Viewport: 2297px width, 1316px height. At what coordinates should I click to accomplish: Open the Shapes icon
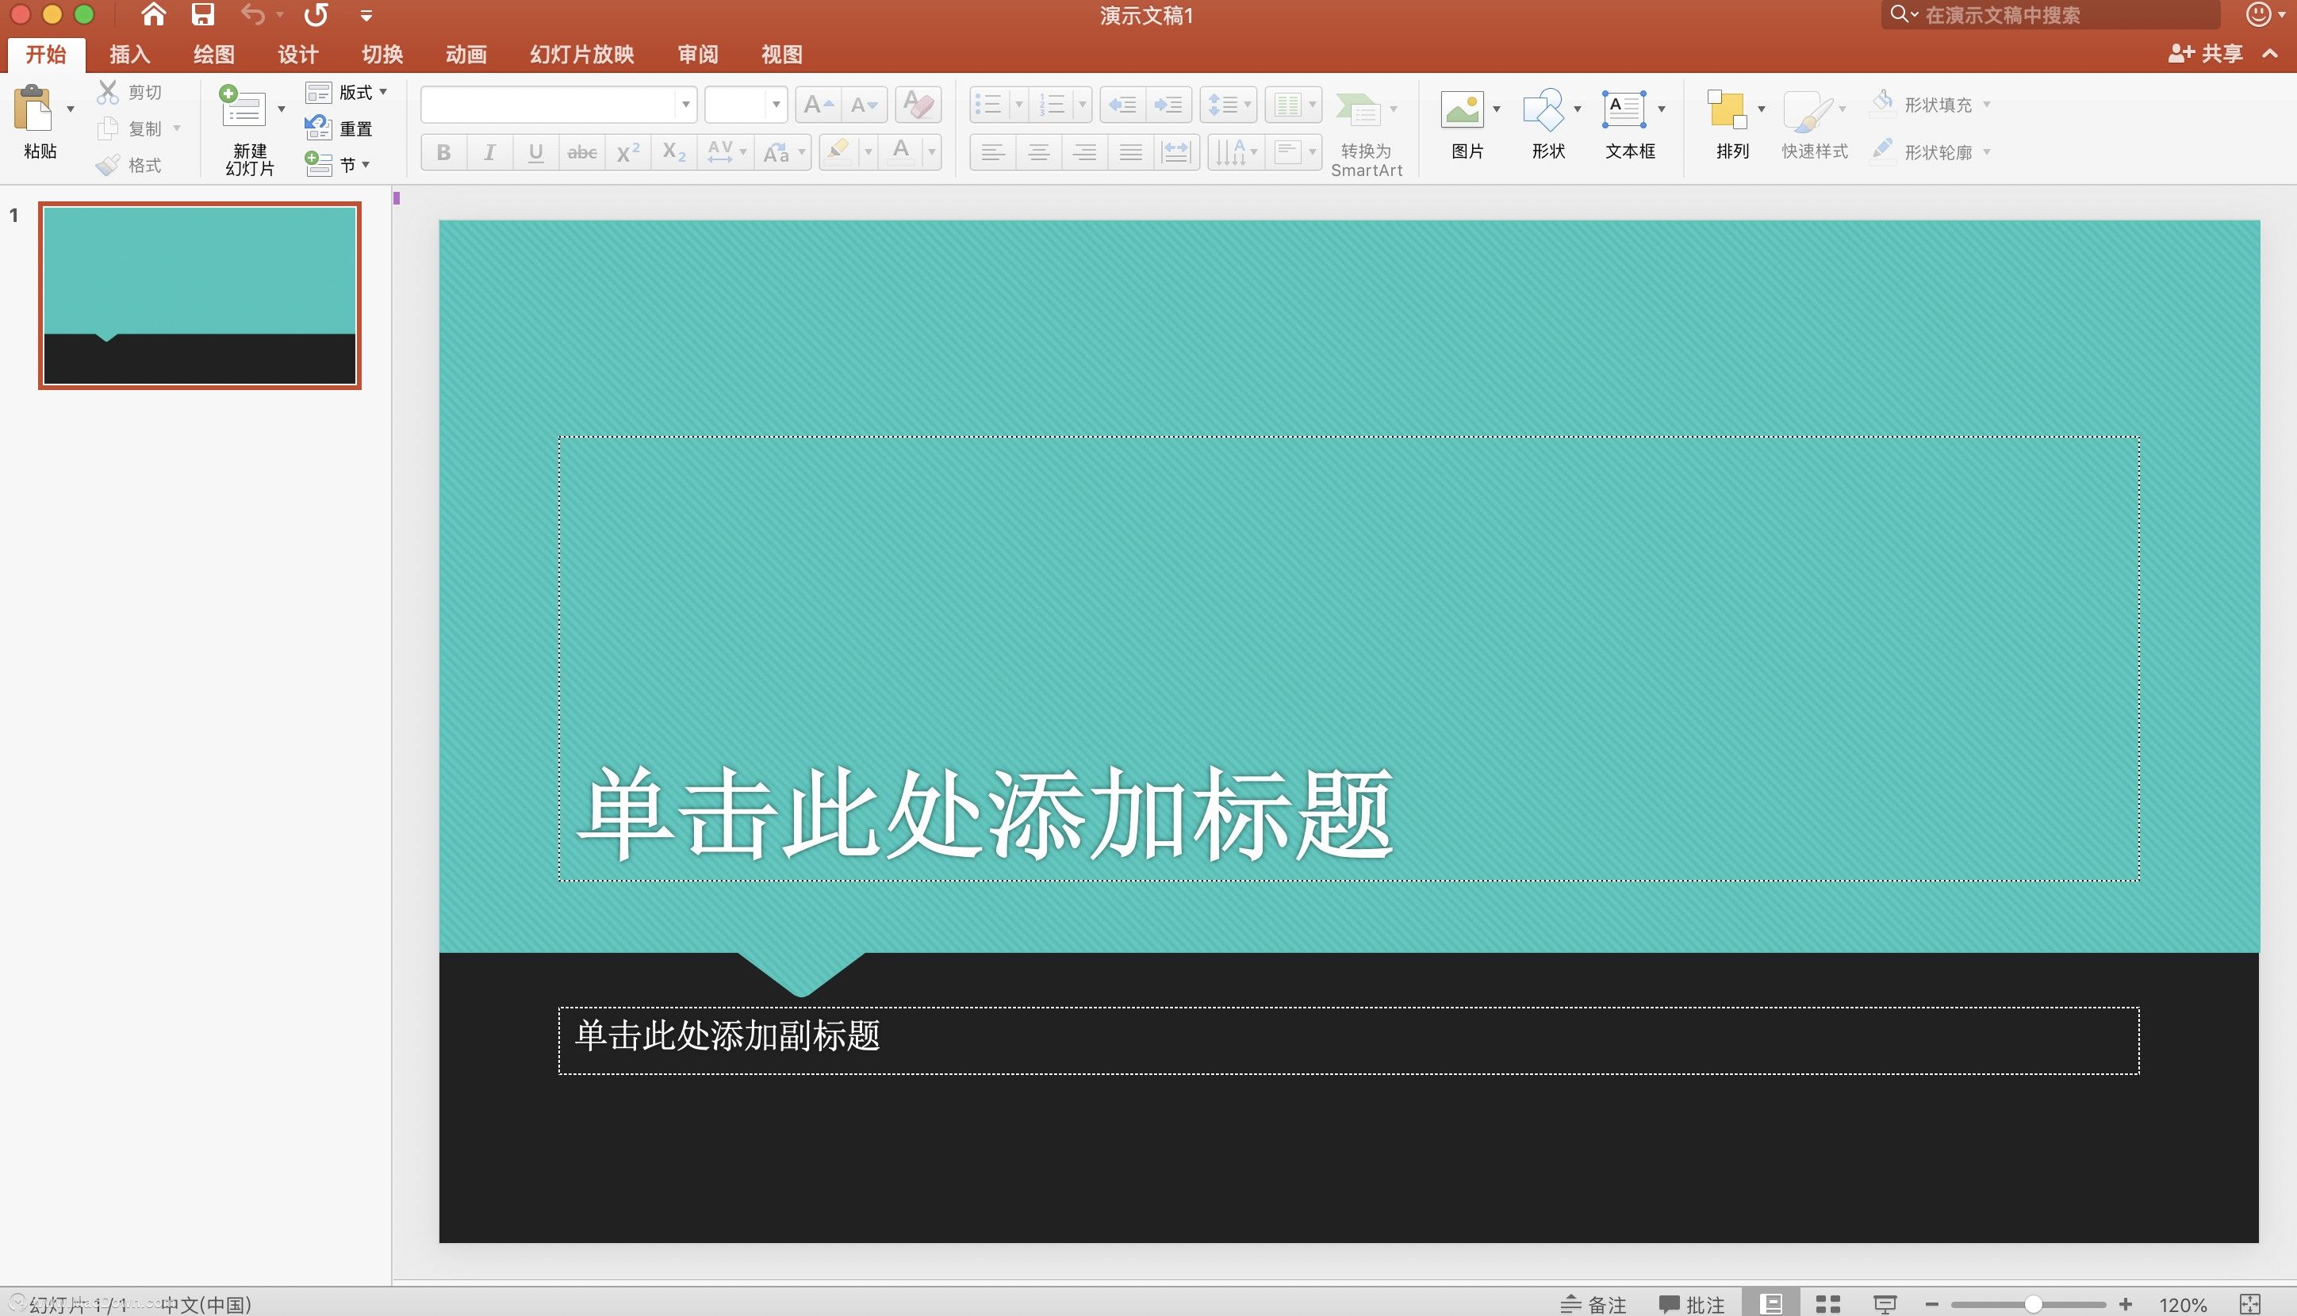click(1543, 109)
